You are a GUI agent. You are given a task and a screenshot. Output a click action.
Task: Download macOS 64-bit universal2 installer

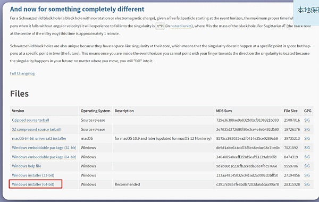pos(39,138)
